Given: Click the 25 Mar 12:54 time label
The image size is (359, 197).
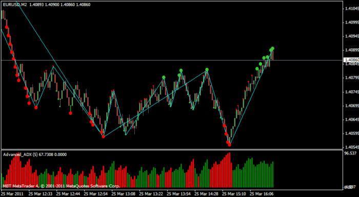Looking at the screenshot, I should (96, 194).
